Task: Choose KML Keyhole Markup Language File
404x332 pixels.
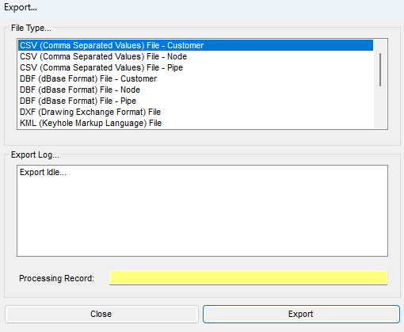Action: pyautogui.click(x=196, y=123)
